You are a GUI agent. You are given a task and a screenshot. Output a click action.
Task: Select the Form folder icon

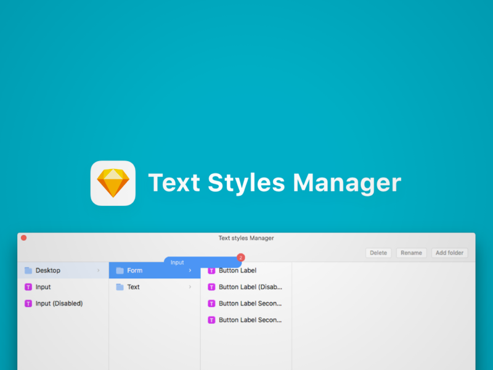coord(120,270)
